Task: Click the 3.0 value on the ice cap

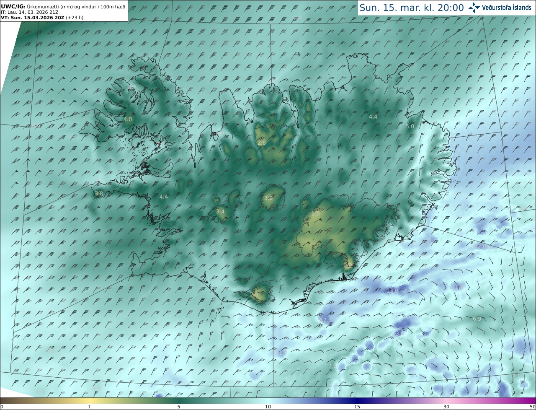Action: [x=268, y=198]
